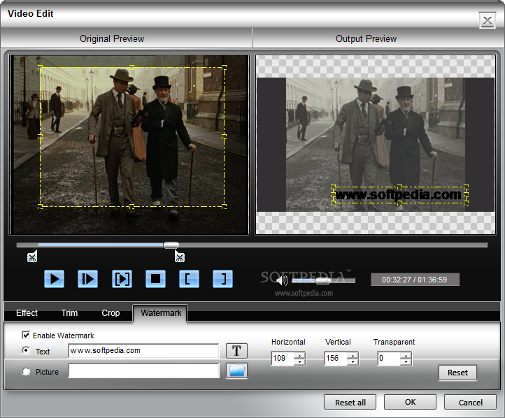Click the timeline seek slider thumb
Viewport: 505px width, 418px height.
point(171,245)
